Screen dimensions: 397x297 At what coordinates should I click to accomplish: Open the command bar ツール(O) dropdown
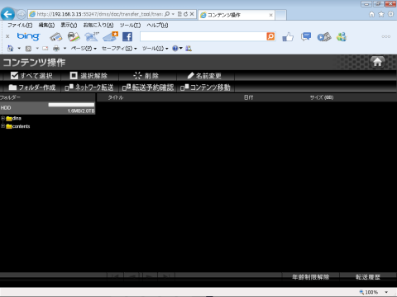pos(155,49)
